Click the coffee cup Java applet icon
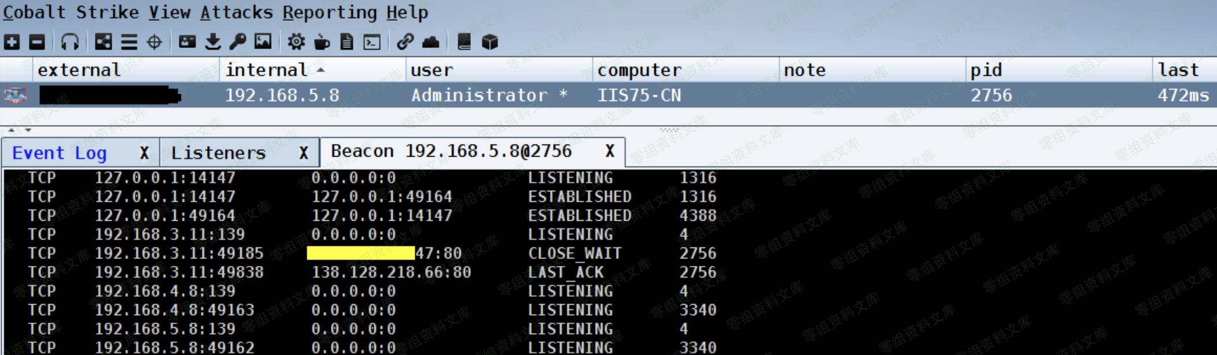1217x355 pixels. 322,42
